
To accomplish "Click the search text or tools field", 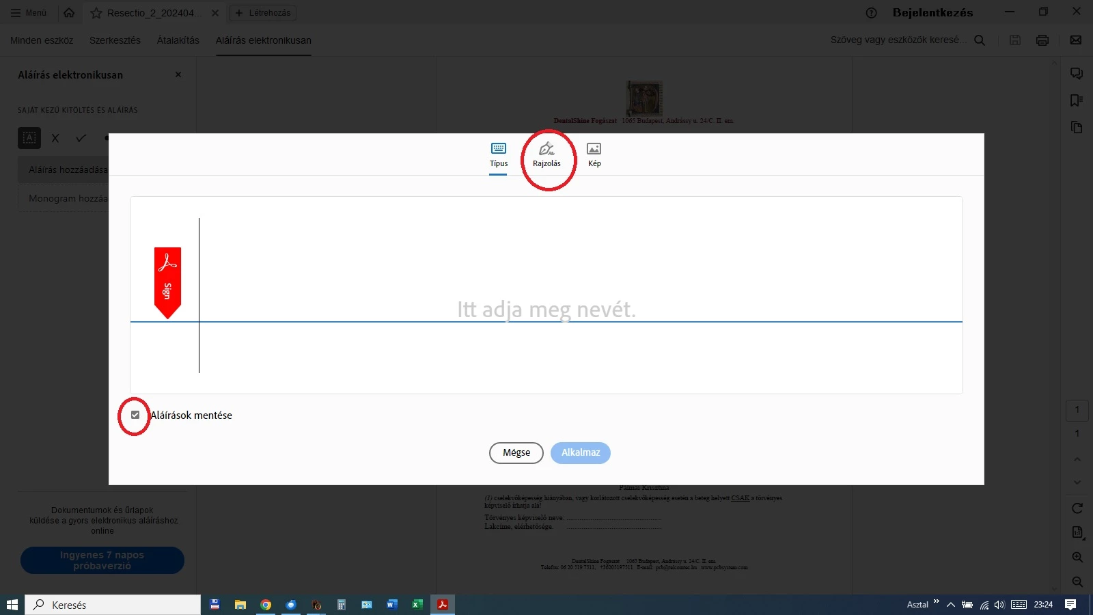I will pos(898,40).
